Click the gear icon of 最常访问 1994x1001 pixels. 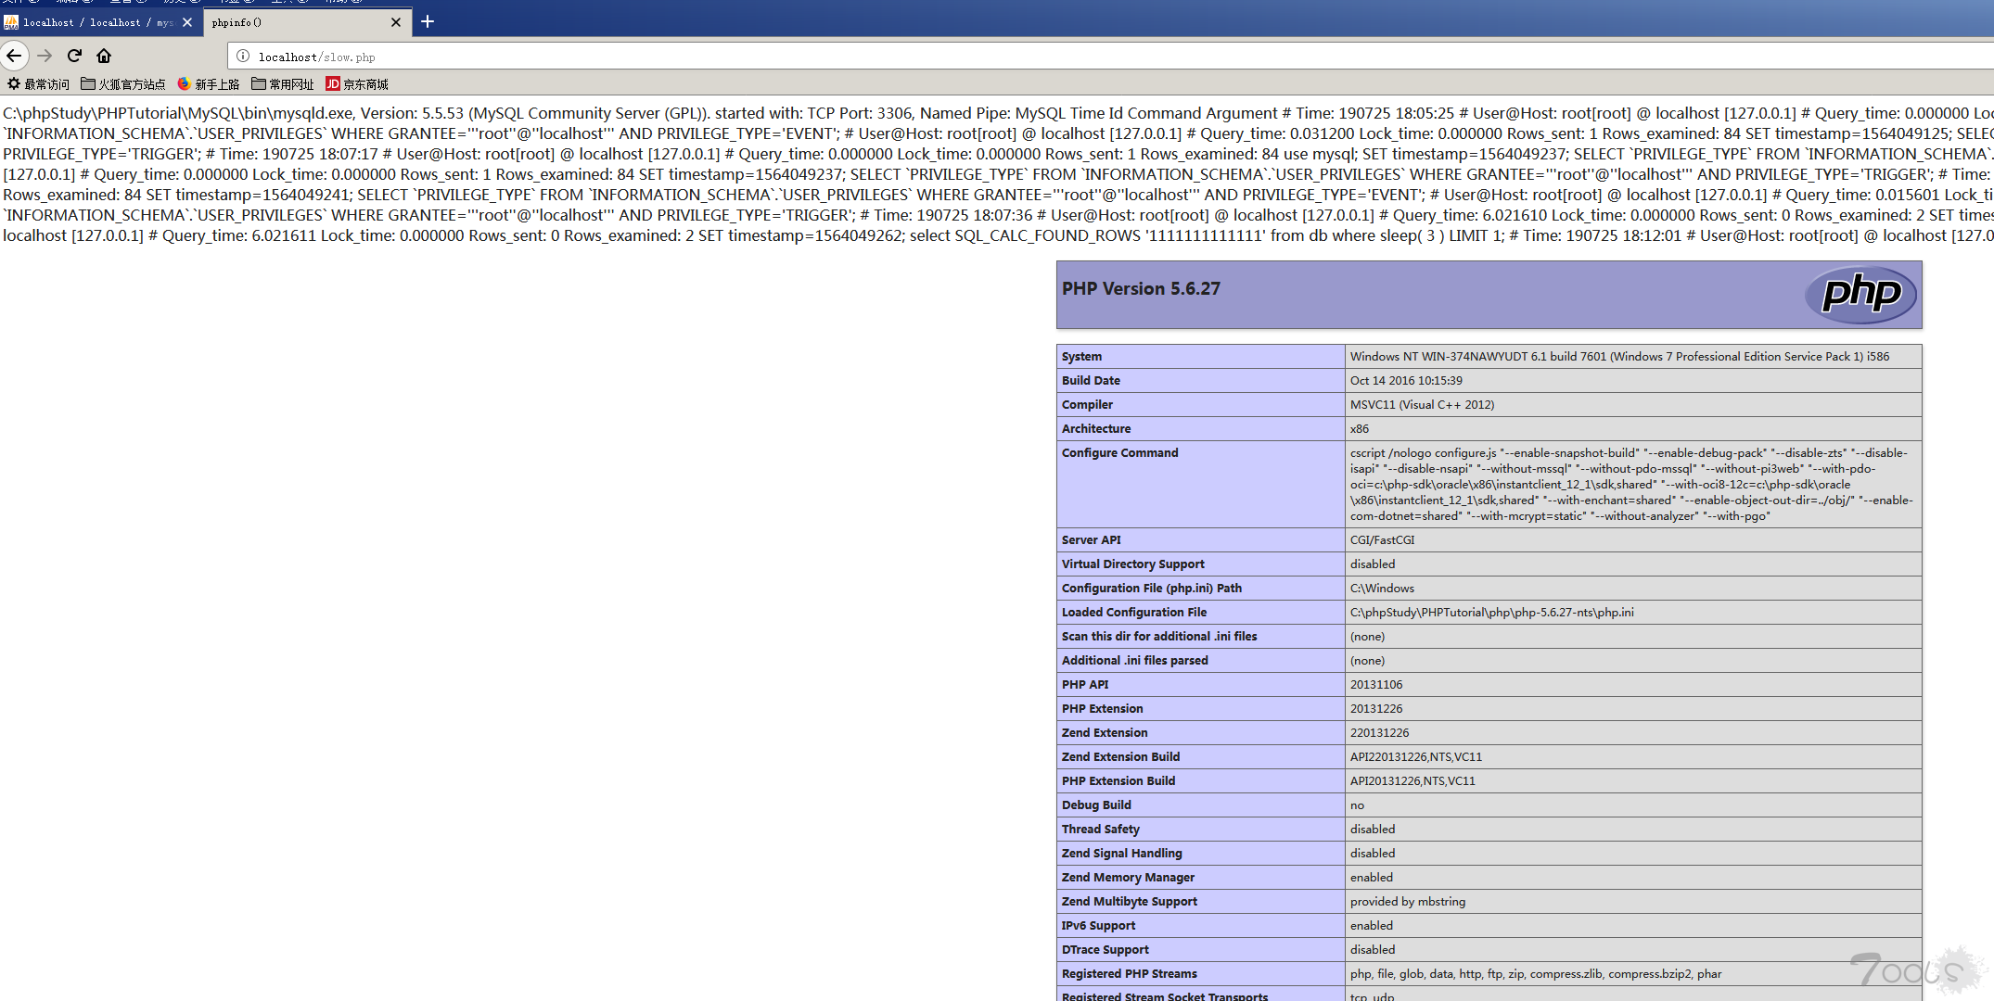pos(13,84)
